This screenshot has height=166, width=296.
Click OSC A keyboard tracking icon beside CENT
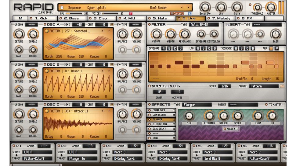coord(112,25)
